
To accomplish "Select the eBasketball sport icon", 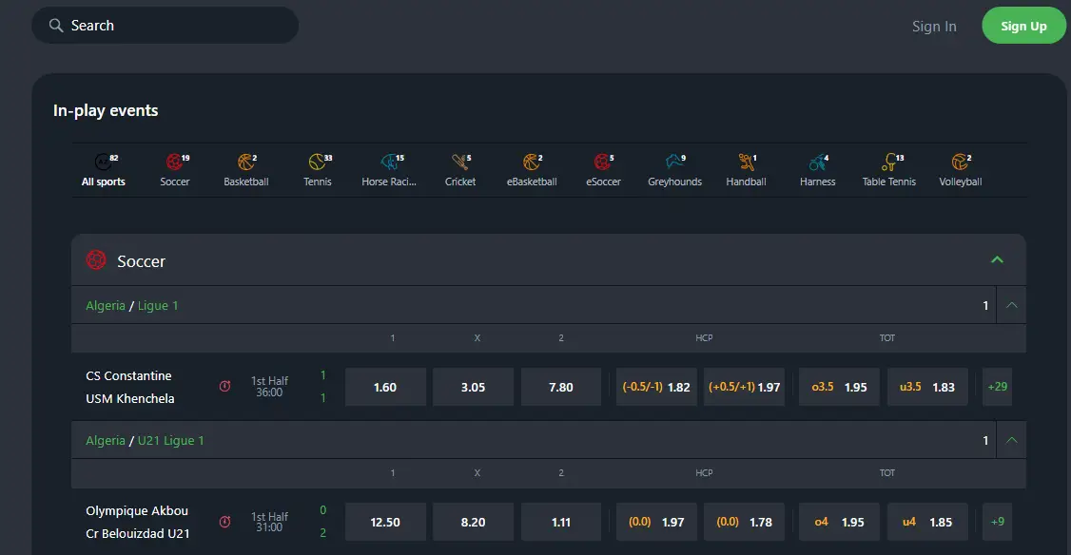I will pos(532,163).
